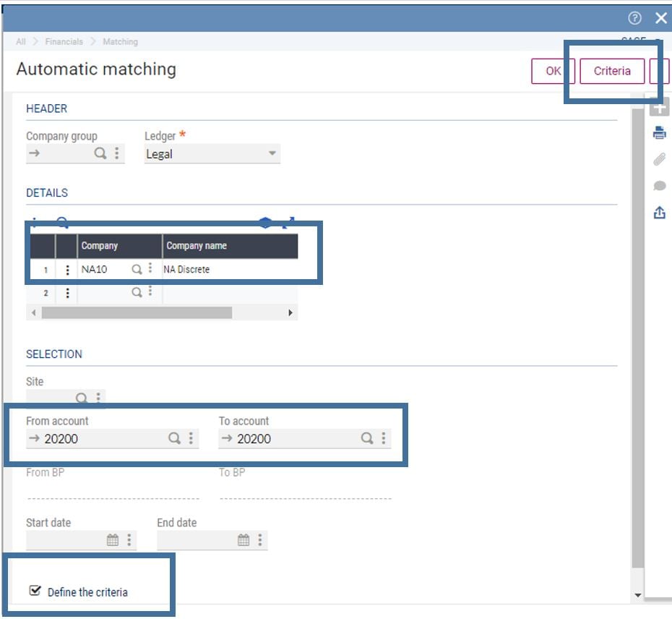The height and width of the screenshot is (619, 672).
Task: Navigate to Financials in breadcrumb
Action: (64, 42)
